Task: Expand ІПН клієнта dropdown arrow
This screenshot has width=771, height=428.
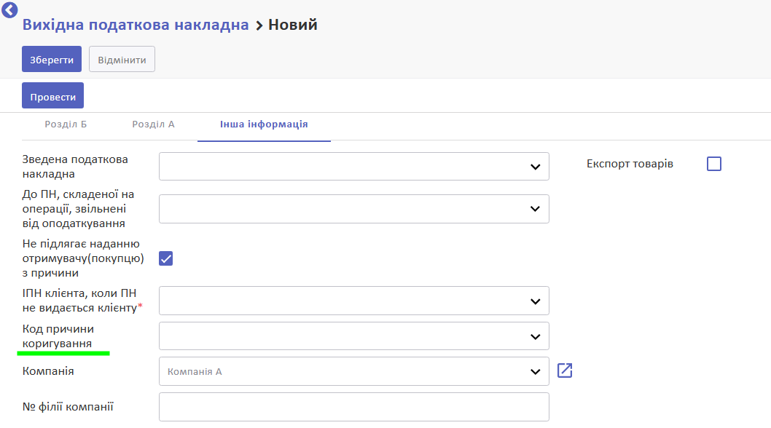Action: pos(536,301)
